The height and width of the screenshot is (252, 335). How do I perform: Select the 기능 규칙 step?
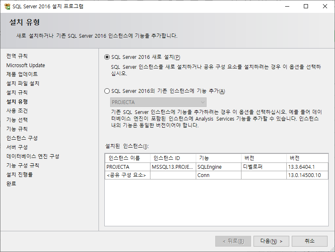pyautogui.click(x=17, y=129)
